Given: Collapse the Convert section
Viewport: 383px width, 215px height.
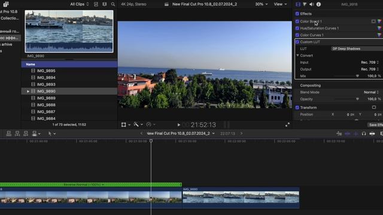Looking at the screenshot, I should pyautogui.click(x=298, y=56).
